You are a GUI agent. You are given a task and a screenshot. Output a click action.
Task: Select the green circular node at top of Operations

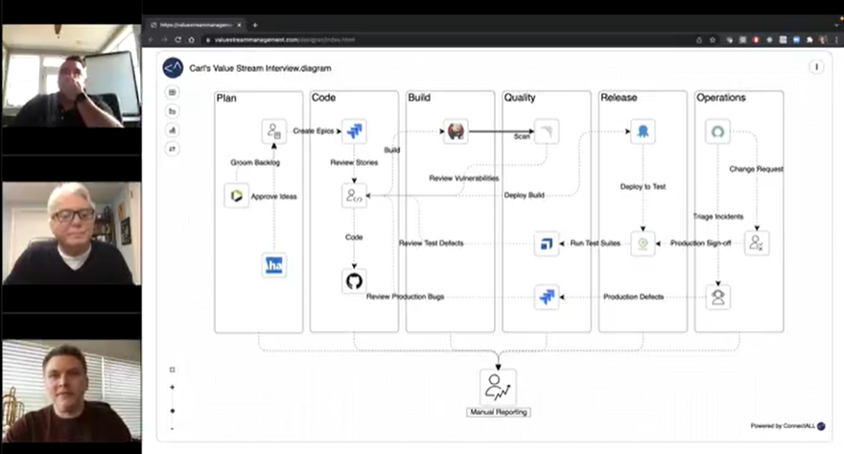[717, 131]
